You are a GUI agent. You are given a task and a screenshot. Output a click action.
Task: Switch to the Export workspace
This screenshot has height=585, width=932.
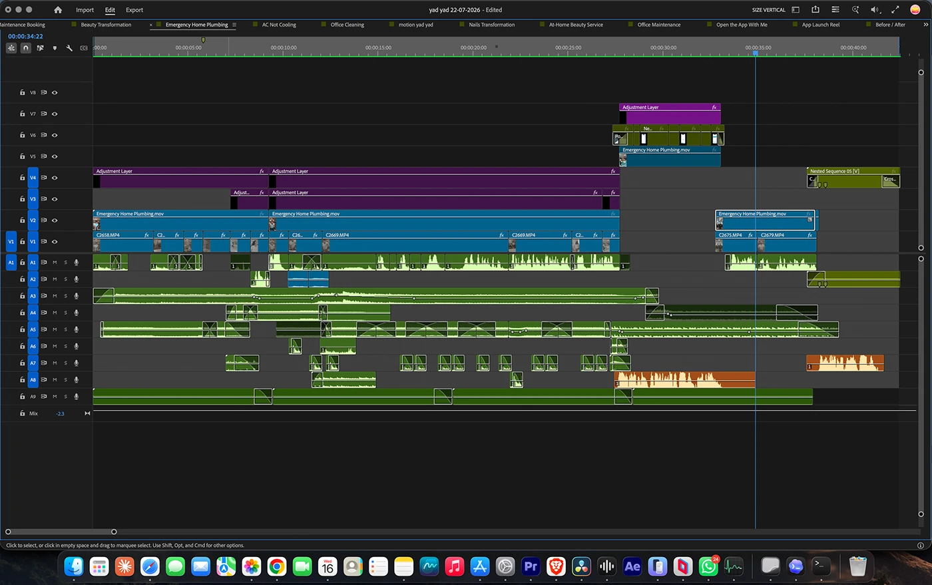[134, 10]
